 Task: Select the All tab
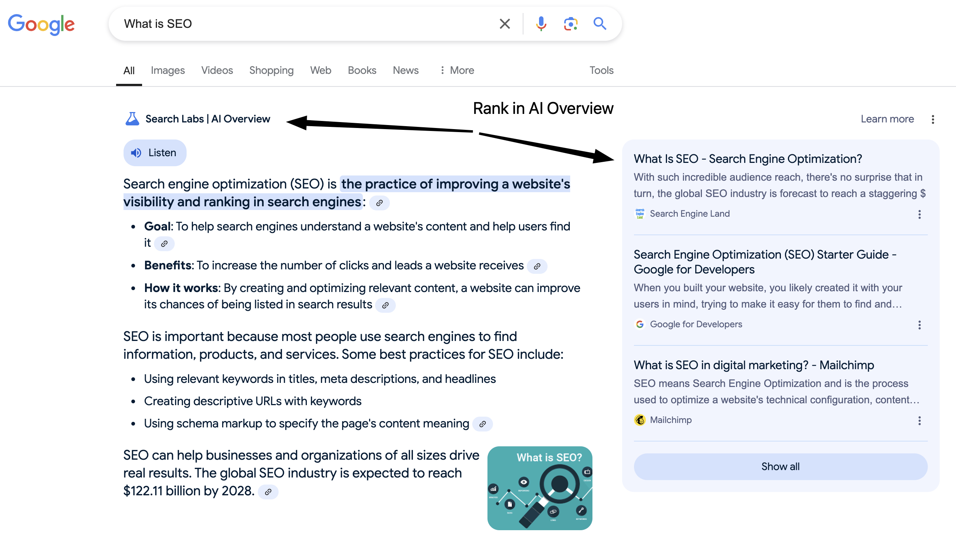[129, 70]
